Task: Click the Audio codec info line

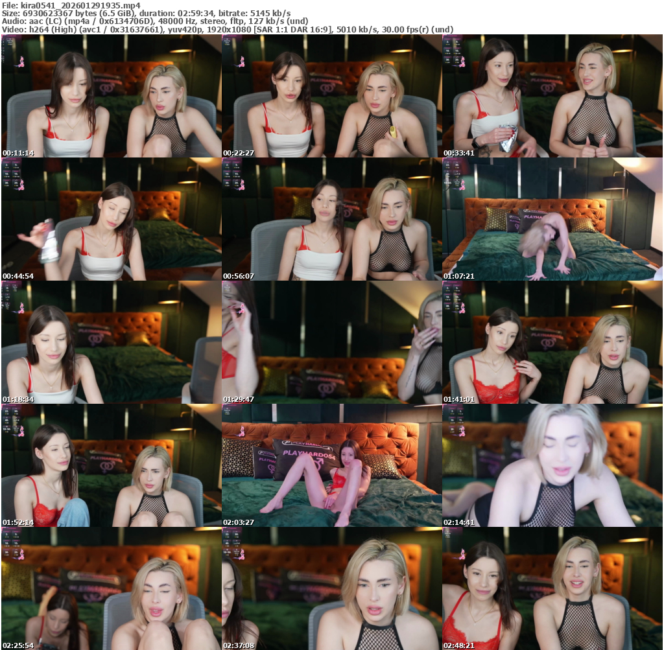Action: click(x=154, y=21)
